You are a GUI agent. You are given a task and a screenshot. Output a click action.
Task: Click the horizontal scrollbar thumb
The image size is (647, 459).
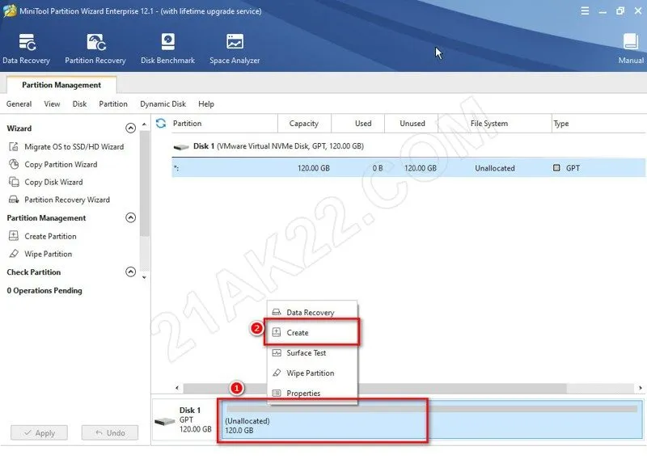[374, 388]
